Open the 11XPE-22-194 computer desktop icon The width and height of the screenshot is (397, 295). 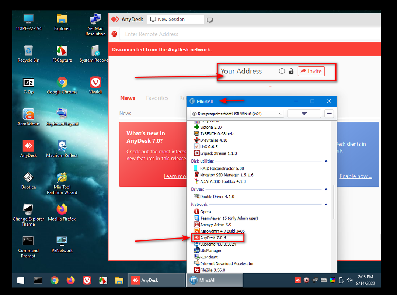point(28,22)
